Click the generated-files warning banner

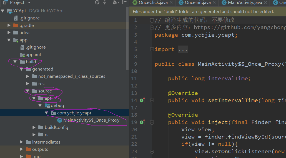click(x=208, y=12)
